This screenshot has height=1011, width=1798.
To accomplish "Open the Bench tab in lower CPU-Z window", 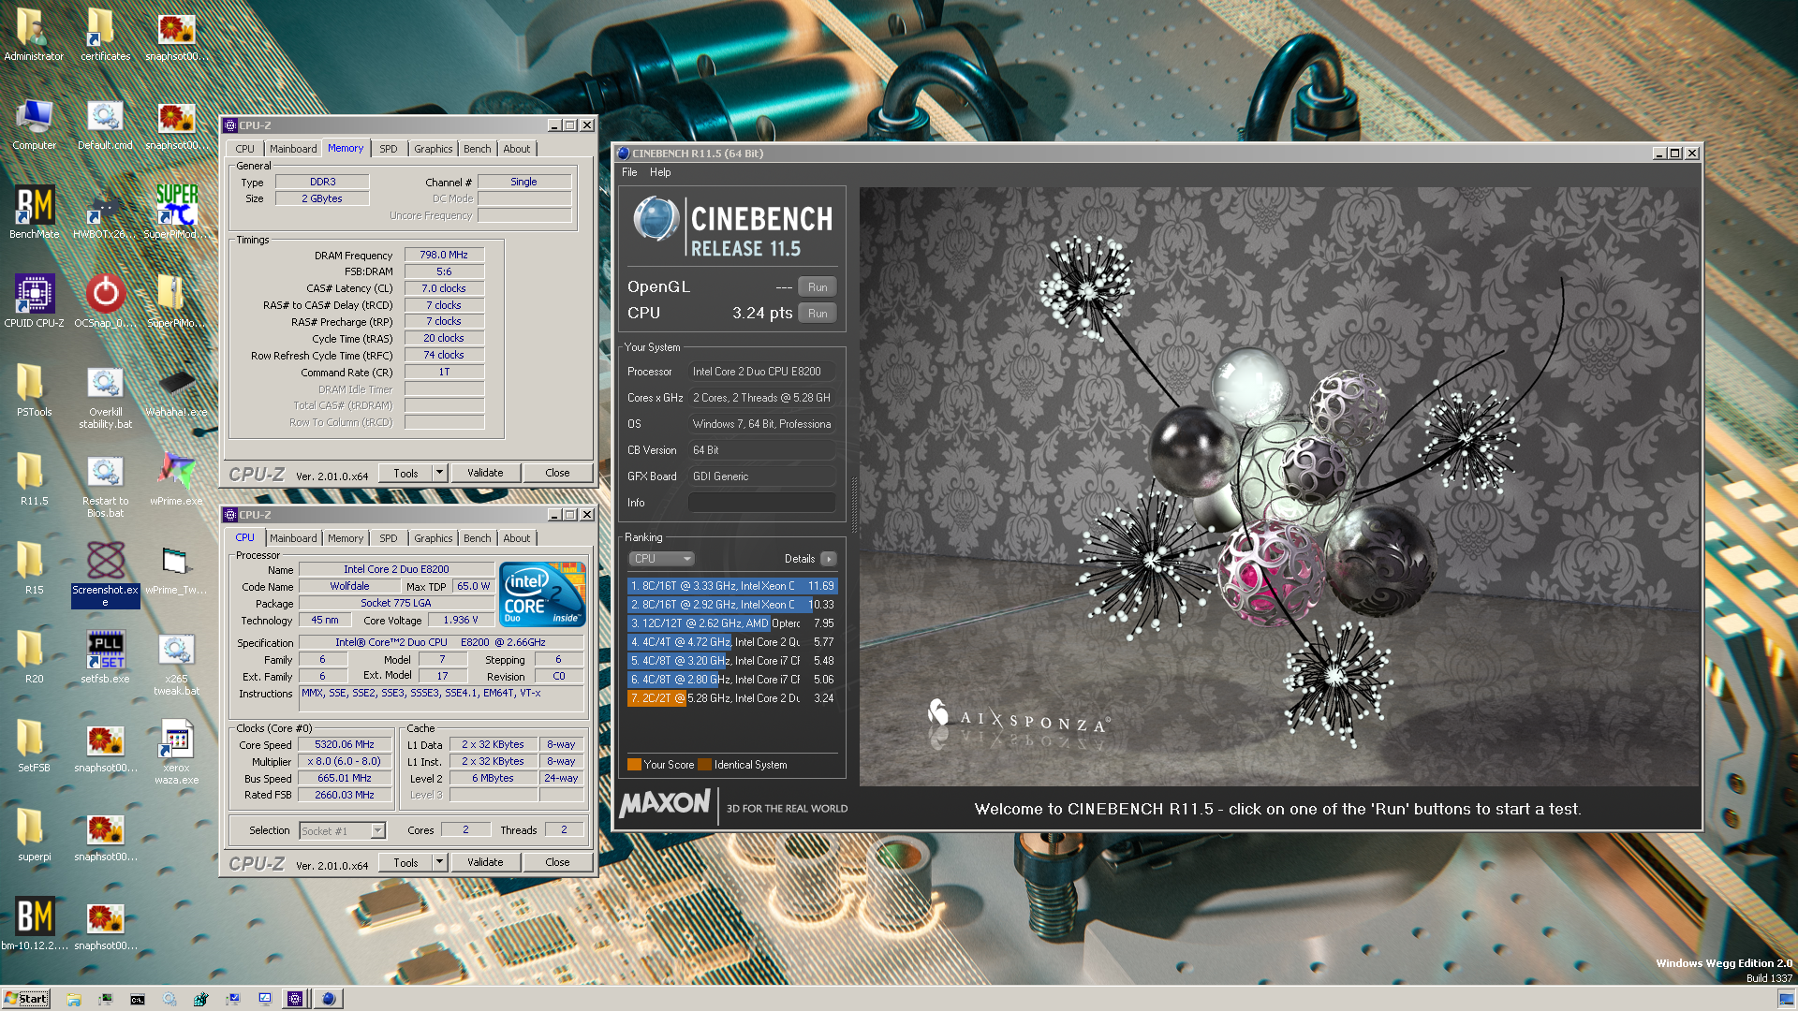I will [x=477, y=538].
